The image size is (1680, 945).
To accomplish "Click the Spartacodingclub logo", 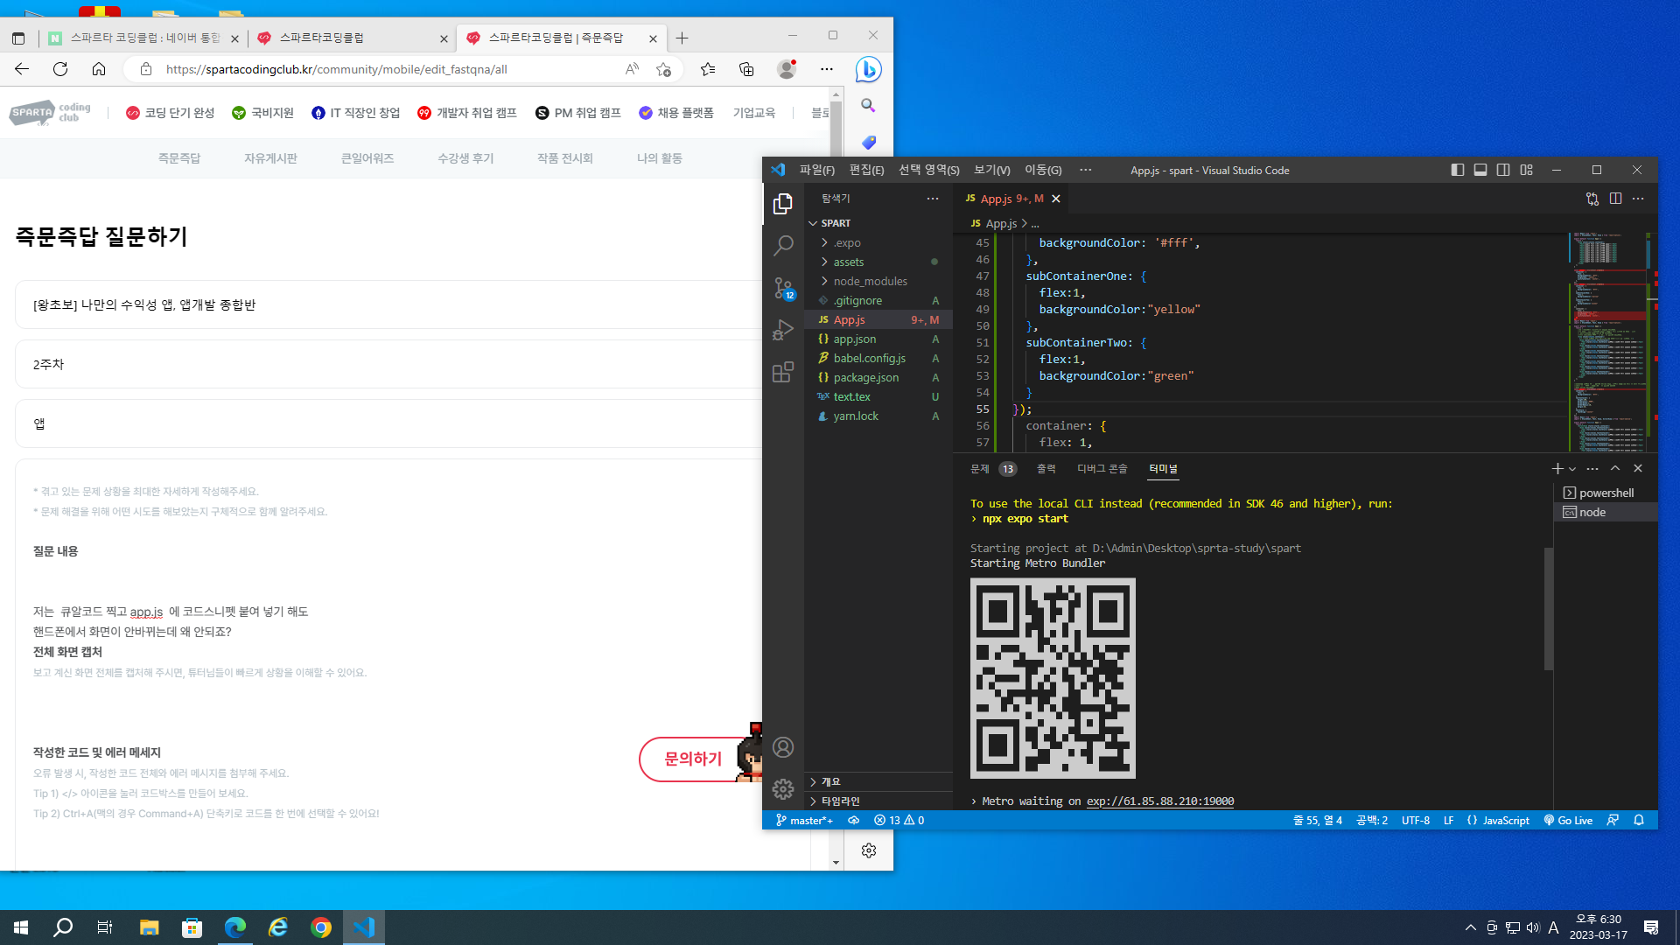I will point(50,113).
